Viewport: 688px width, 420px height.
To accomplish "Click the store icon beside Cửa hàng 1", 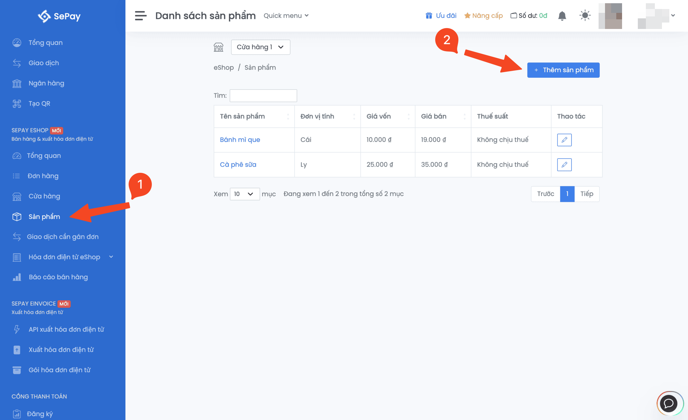I will pos(218,47).
